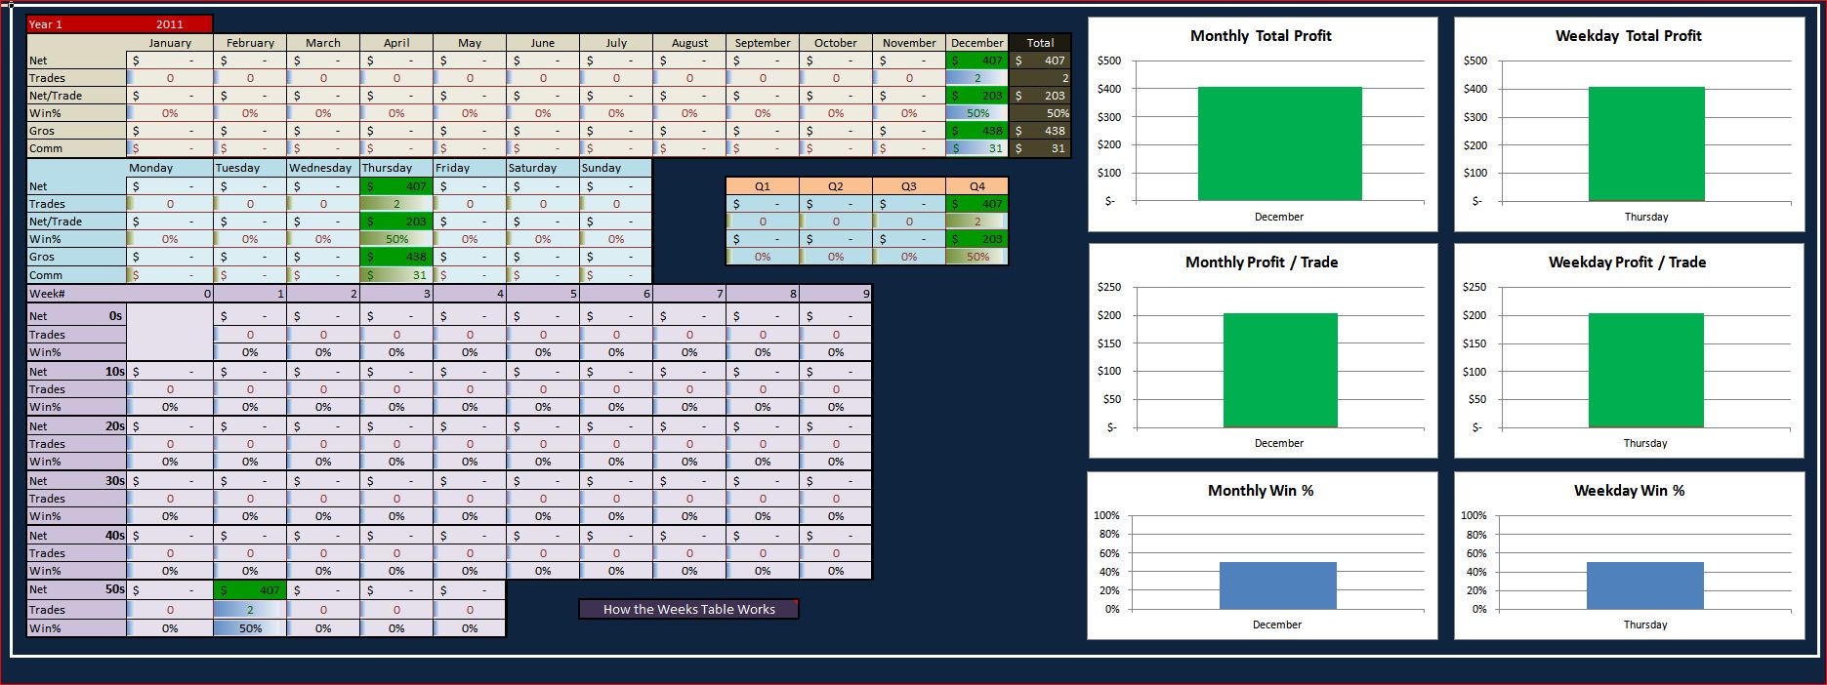Viewport: 1827px width, 685px height.
Task: Select the Thursday Gros cell showing 438
Action: (x=396, y=257)
